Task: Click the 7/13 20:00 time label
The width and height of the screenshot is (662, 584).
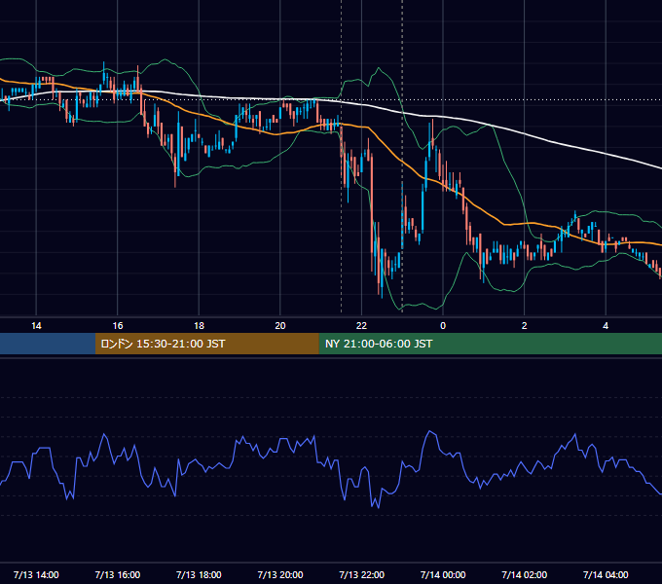Action: [280, 574]
